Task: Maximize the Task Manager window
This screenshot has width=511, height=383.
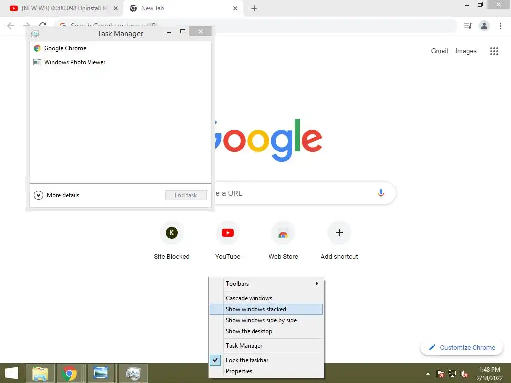Action: [183, 31]
